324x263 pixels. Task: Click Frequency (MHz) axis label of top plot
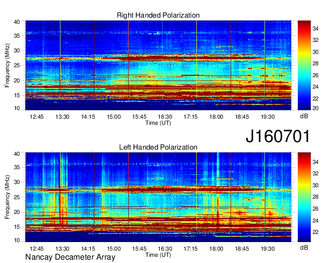tap(7, 65)
